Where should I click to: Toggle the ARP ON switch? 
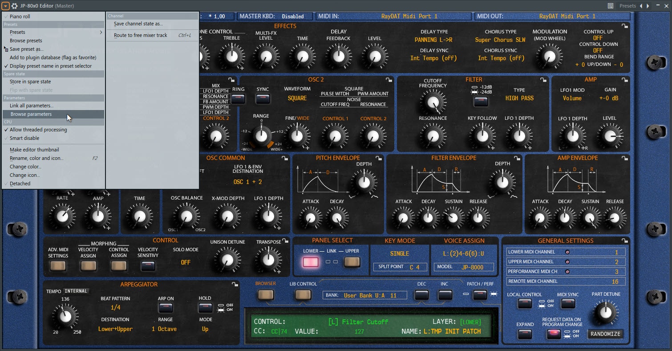[x=166, y=308]
